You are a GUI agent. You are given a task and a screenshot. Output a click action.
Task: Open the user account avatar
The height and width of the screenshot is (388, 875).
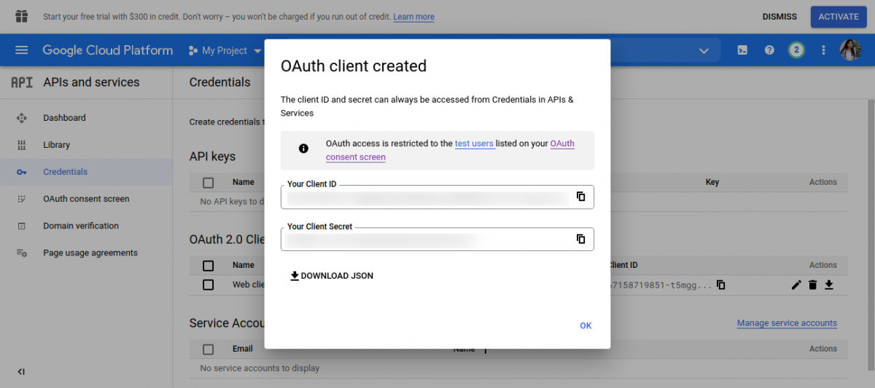[851, 50]
